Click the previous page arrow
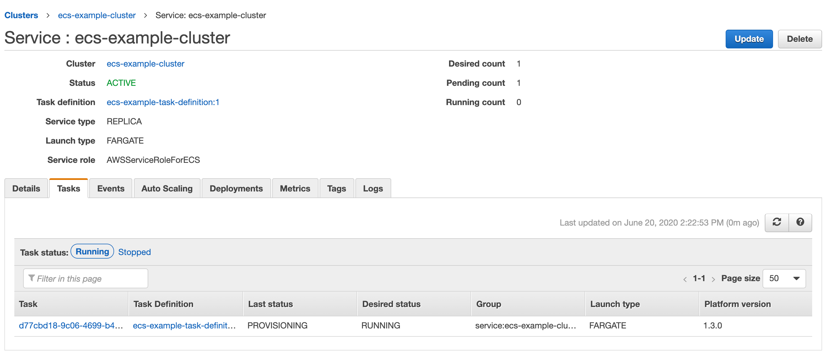The image size is (832, 351). 685,279
